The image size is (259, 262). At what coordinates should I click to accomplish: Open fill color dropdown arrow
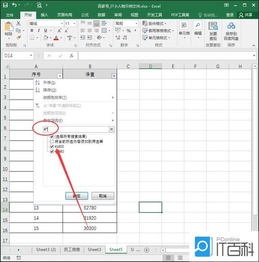[50, 38]
